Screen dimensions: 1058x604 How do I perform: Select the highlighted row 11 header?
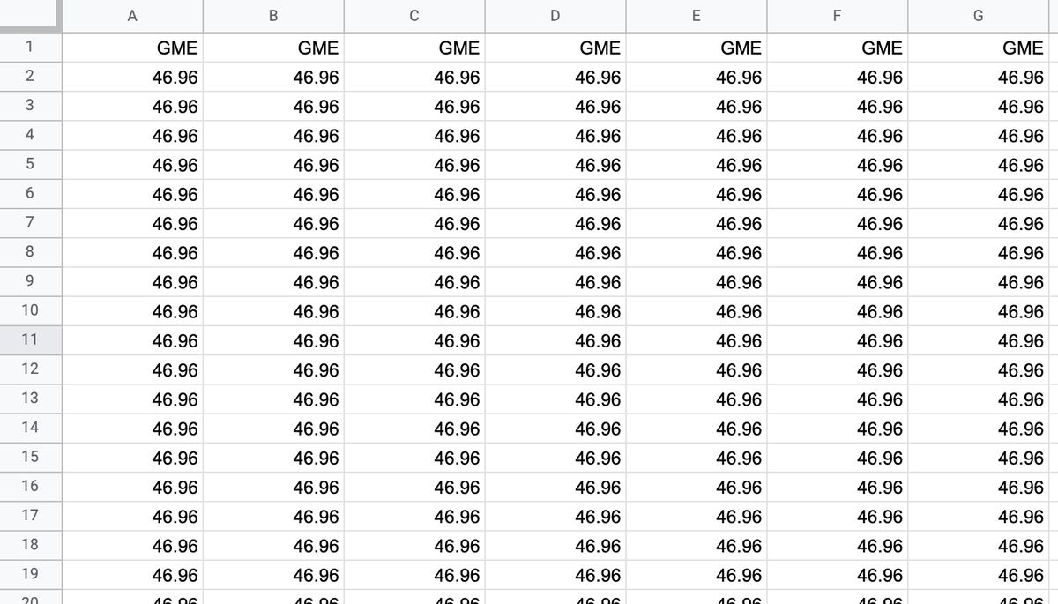click(x=30, y=339)
